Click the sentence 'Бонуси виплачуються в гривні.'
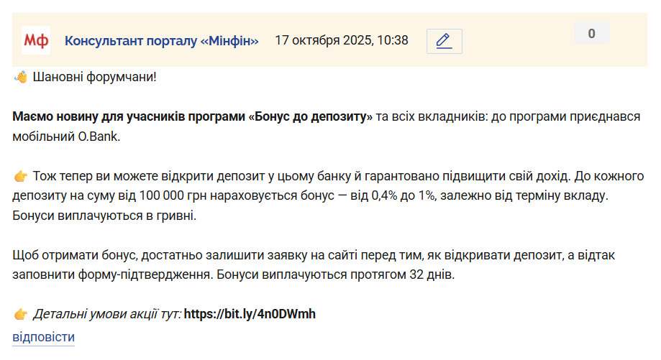661x360 pixels. coord(104,215)
